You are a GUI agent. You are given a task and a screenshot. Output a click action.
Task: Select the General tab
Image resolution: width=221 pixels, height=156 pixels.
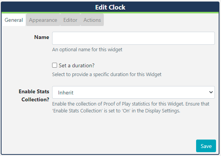14,20
